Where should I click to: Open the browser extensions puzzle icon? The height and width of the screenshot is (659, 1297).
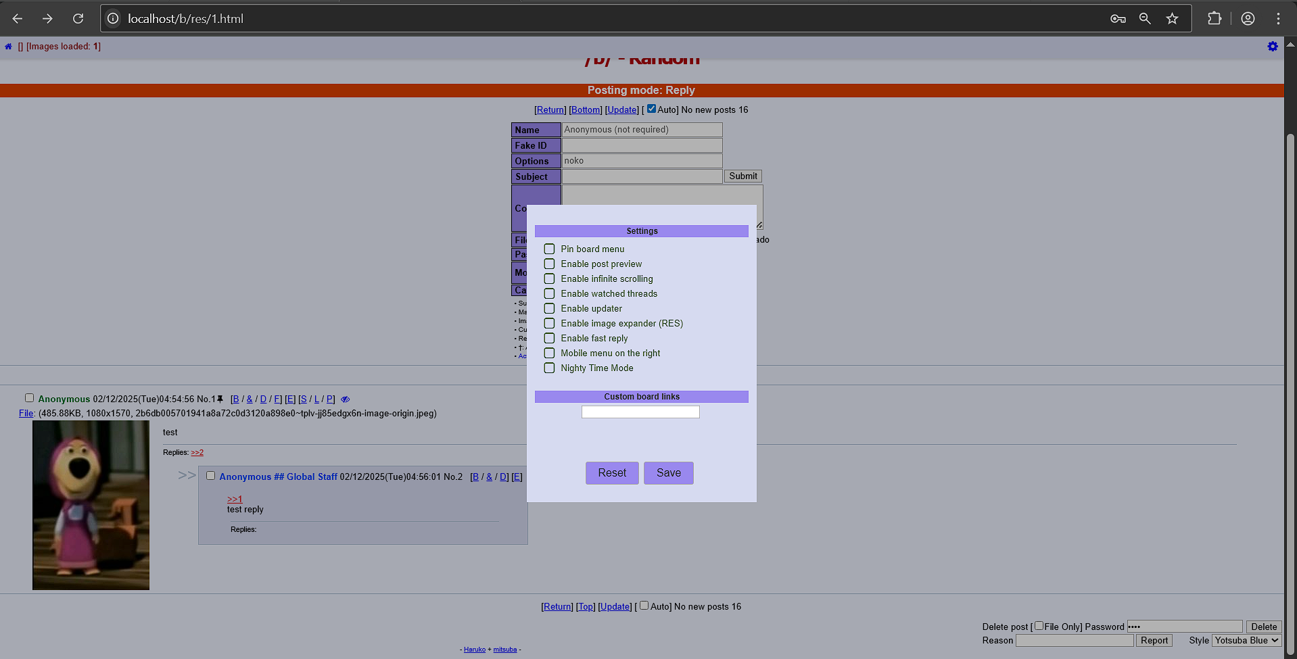pos(1214,19)
